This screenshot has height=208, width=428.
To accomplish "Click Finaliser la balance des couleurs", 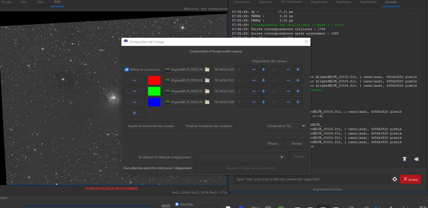I will click(x=209, y=126).
